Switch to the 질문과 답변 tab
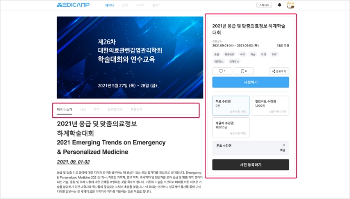Screen dimensions: 350x199 (x=115, y=110)
